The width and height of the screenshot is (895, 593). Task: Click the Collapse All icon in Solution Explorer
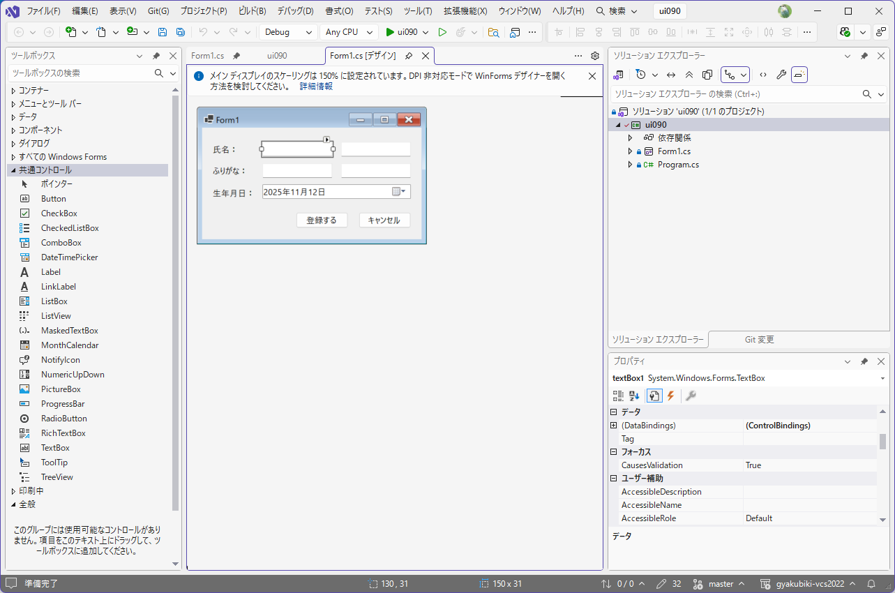(x=689, y=75)
